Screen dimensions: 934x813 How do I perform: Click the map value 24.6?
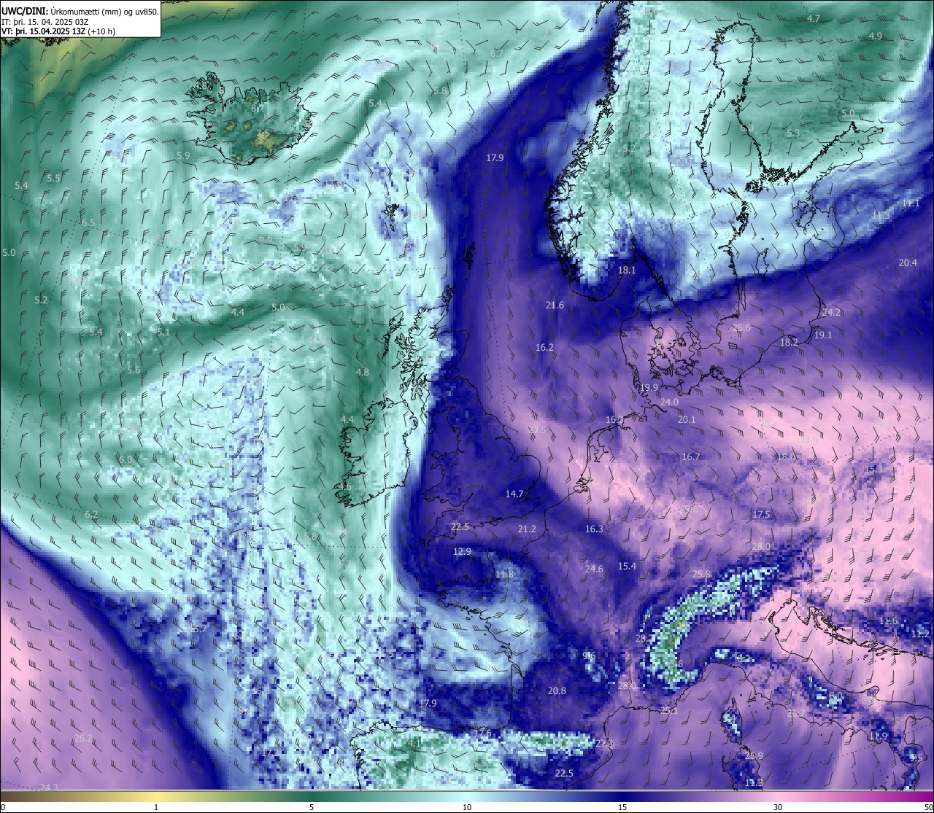tap(594, 569)
